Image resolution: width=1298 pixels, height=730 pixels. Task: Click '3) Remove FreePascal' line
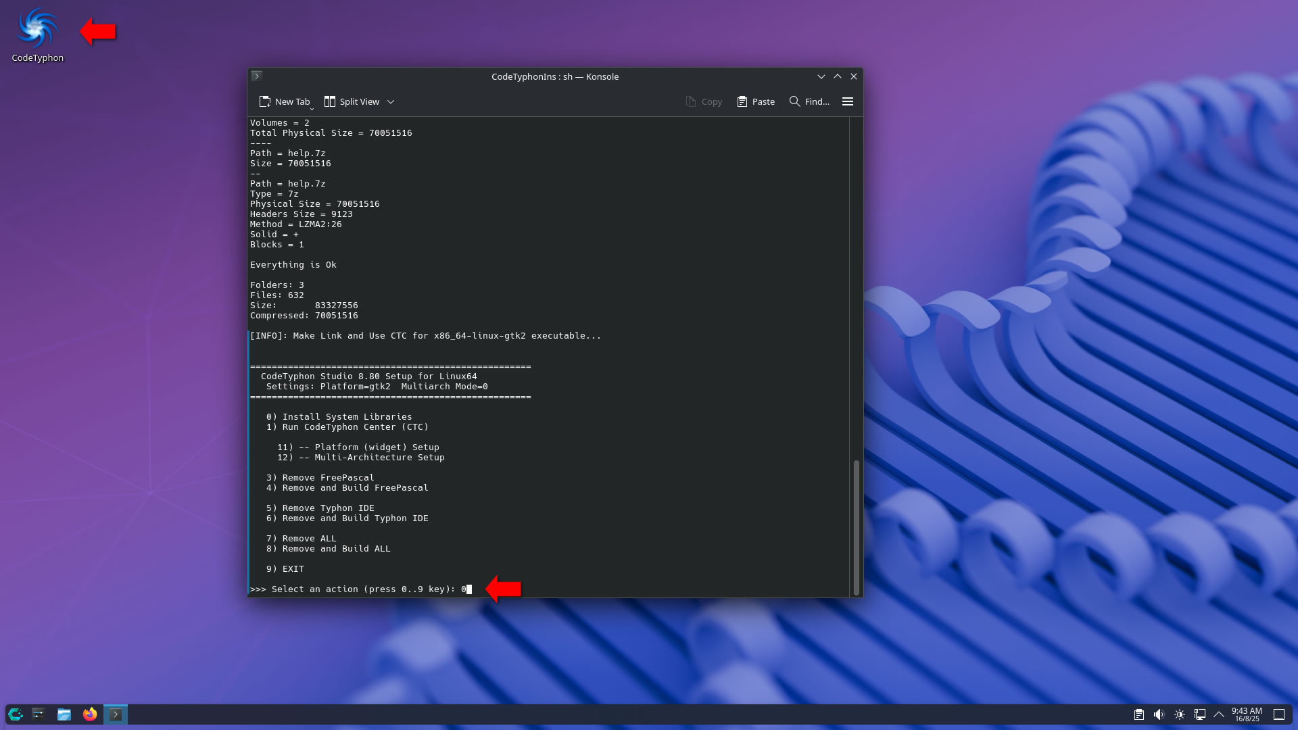[320, 478]
